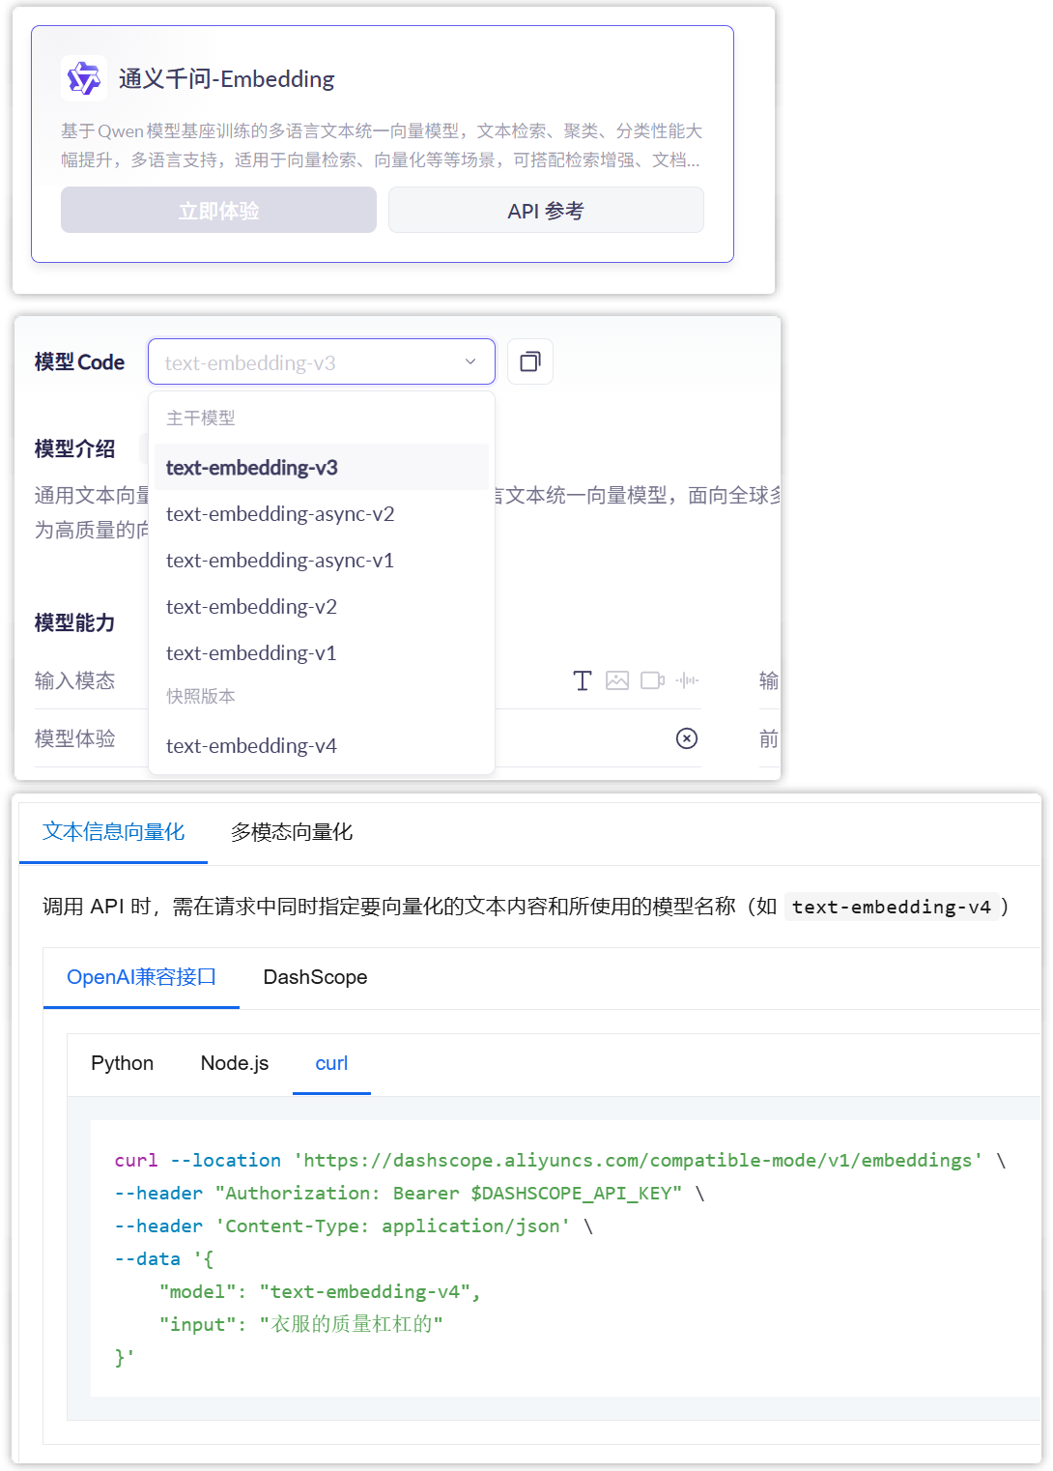This screenshot has width=1053, height=1471.
Task: Click the card description starting 基于Qwen
Action: [x=382, y=145]
